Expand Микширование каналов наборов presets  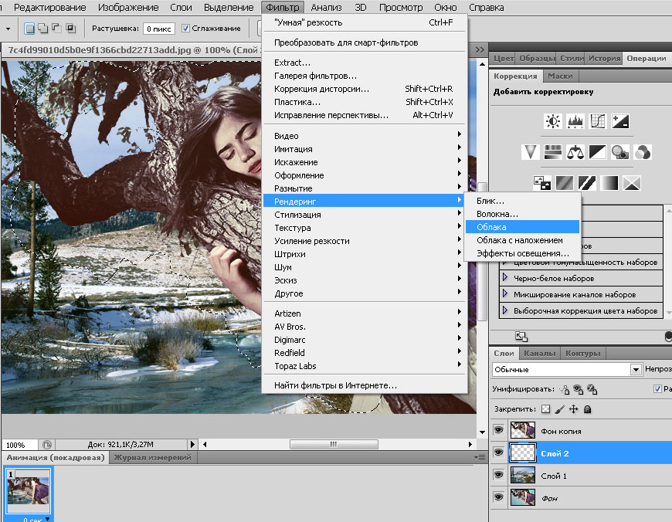pyautogui.click(x=505, y=293)
